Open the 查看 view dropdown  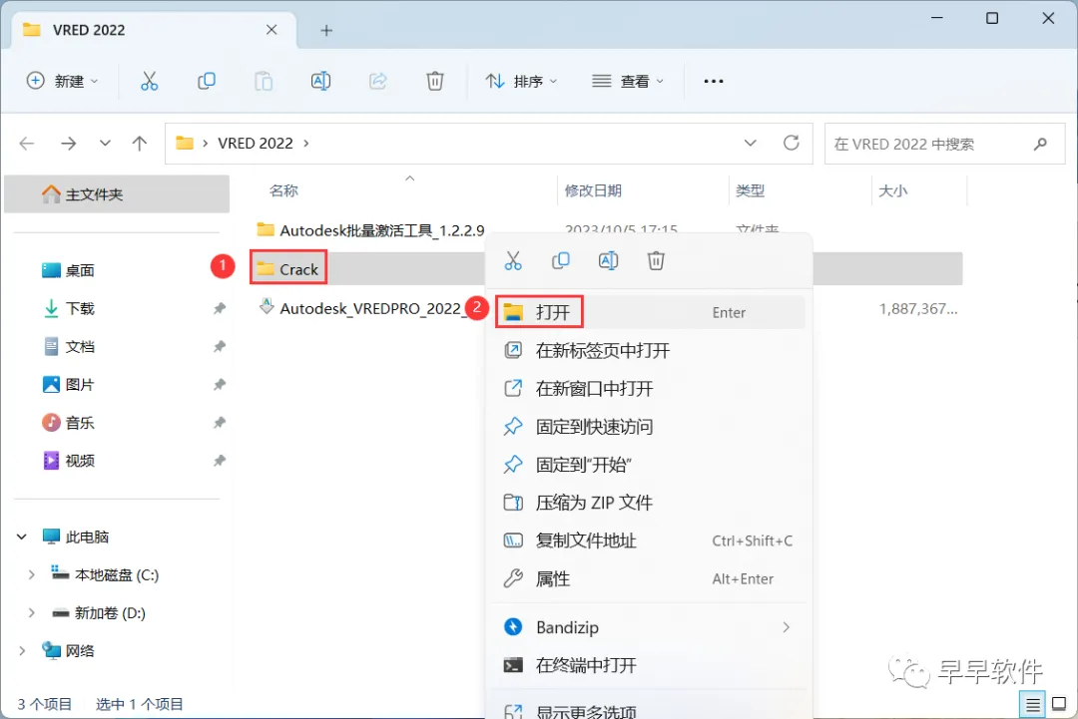pos(628,81)
